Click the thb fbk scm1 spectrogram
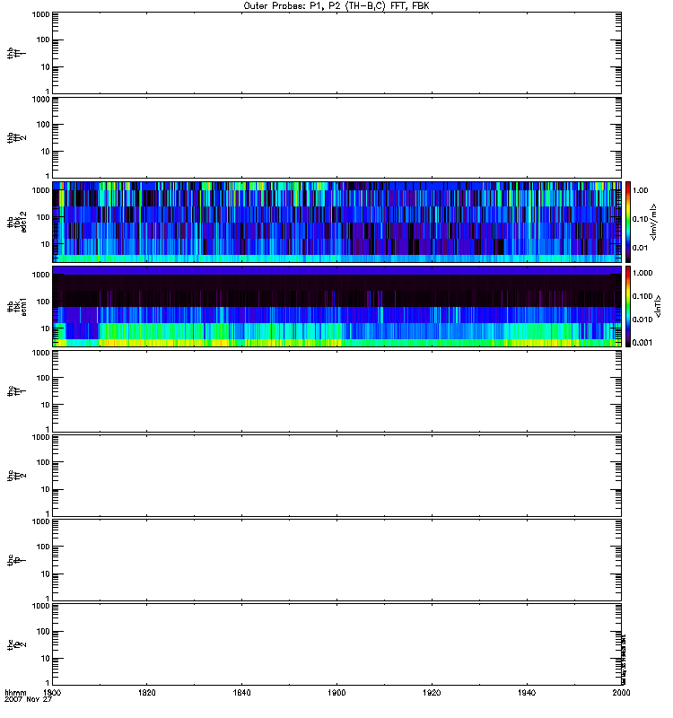 [x=336, y=306]
